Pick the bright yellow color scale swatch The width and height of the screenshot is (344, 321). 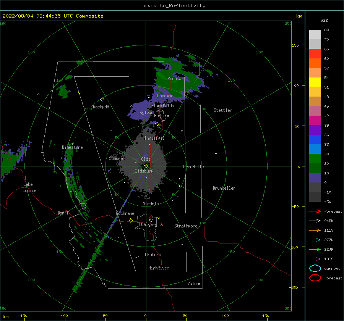[x=315, y=82]
